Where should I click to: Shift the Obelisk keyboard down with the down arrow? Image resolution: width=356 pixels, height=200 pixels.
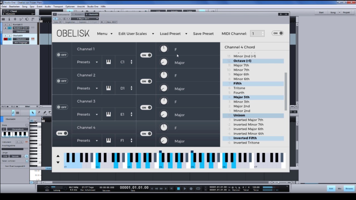coord(58,162)
